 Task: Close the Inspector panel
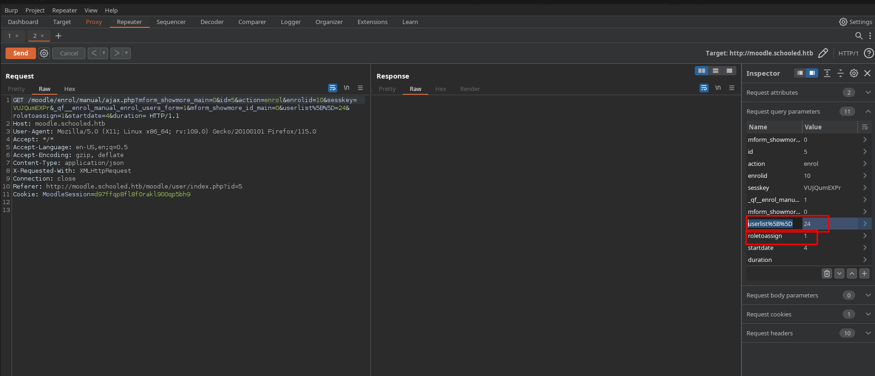[868, 73]
